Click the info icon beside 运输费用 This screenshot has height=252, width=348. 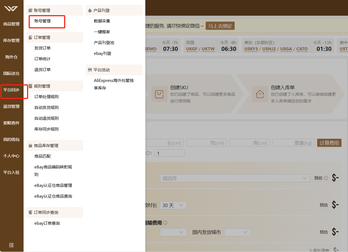click(165, 223)
